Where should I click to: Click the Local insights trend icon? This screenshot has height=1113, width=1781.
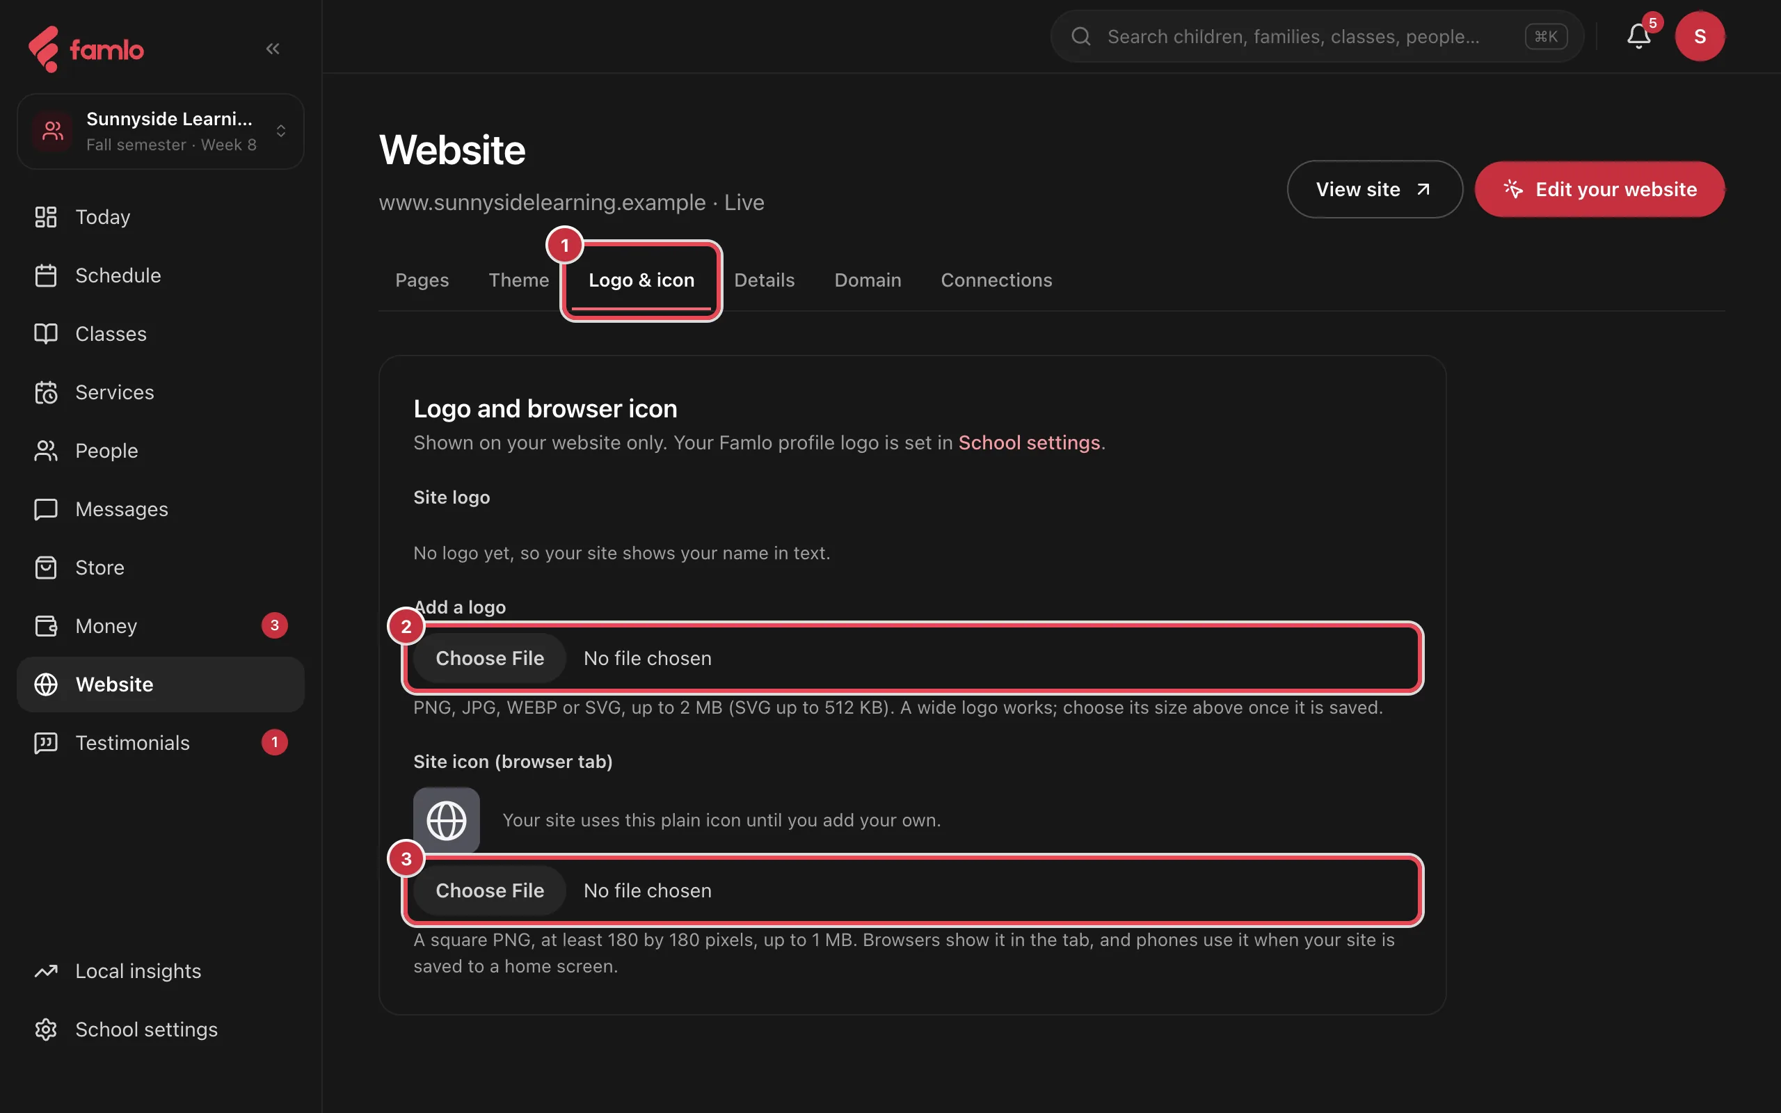46,971
